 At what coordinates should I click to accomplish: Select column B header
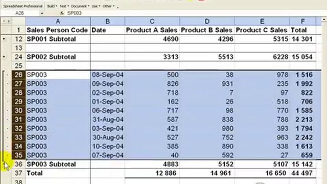click(x=108, y=21)
